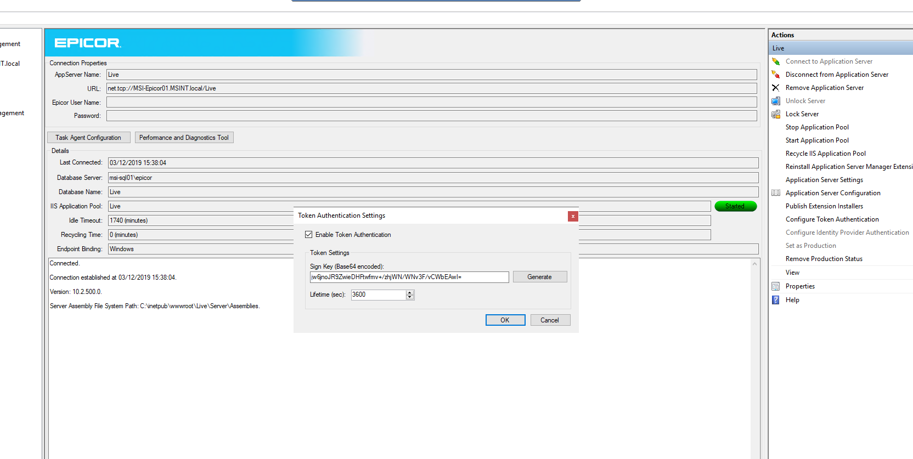Viewport: 913px width, 459px height.
Task: Open Application Server Configuration
Action: click(833, 193)
